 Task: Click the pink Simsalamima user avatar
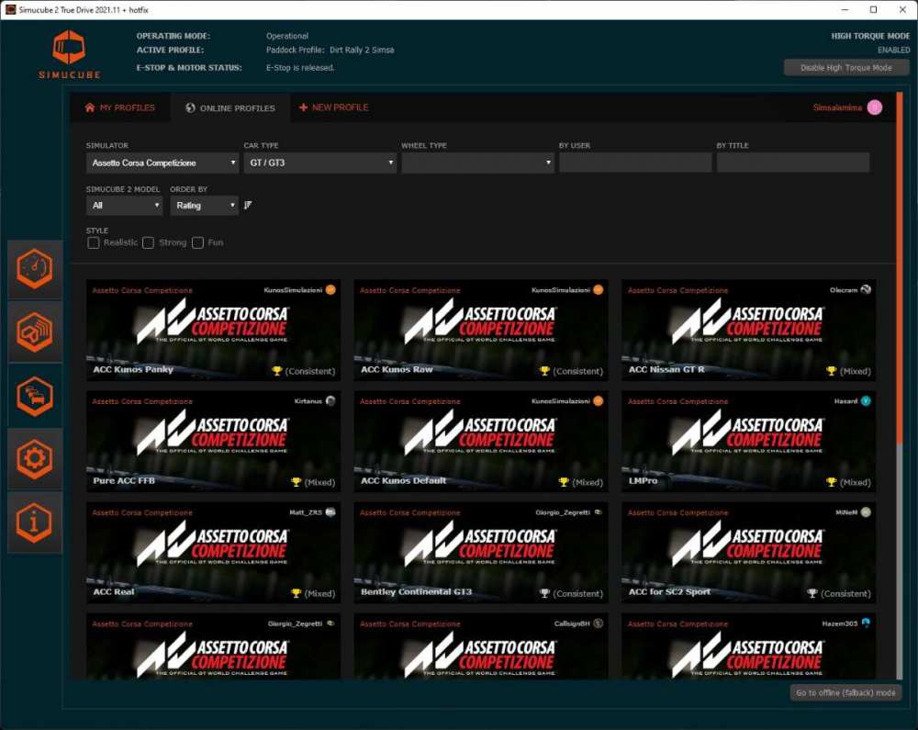pos(875,107)
